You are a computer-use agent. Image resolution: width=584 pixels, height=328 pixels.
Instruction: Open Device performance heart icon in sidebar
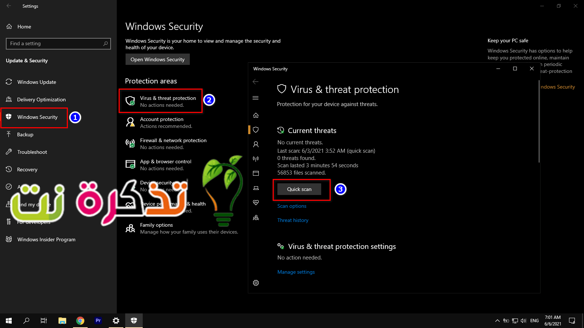(256, 203)
